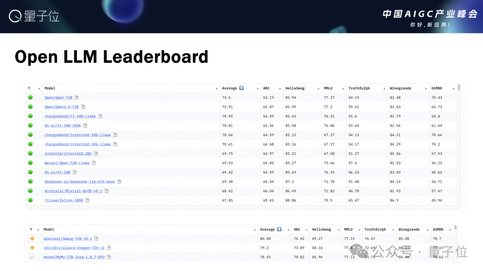
Task: Select Winogrande value 86.9 for falcon-180B
Action: point(394,200)
